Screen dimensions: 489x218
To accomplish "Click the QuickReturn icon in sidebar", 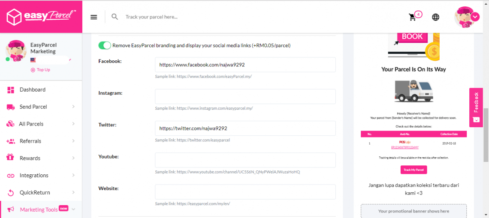I will click(x=11, y=193).
